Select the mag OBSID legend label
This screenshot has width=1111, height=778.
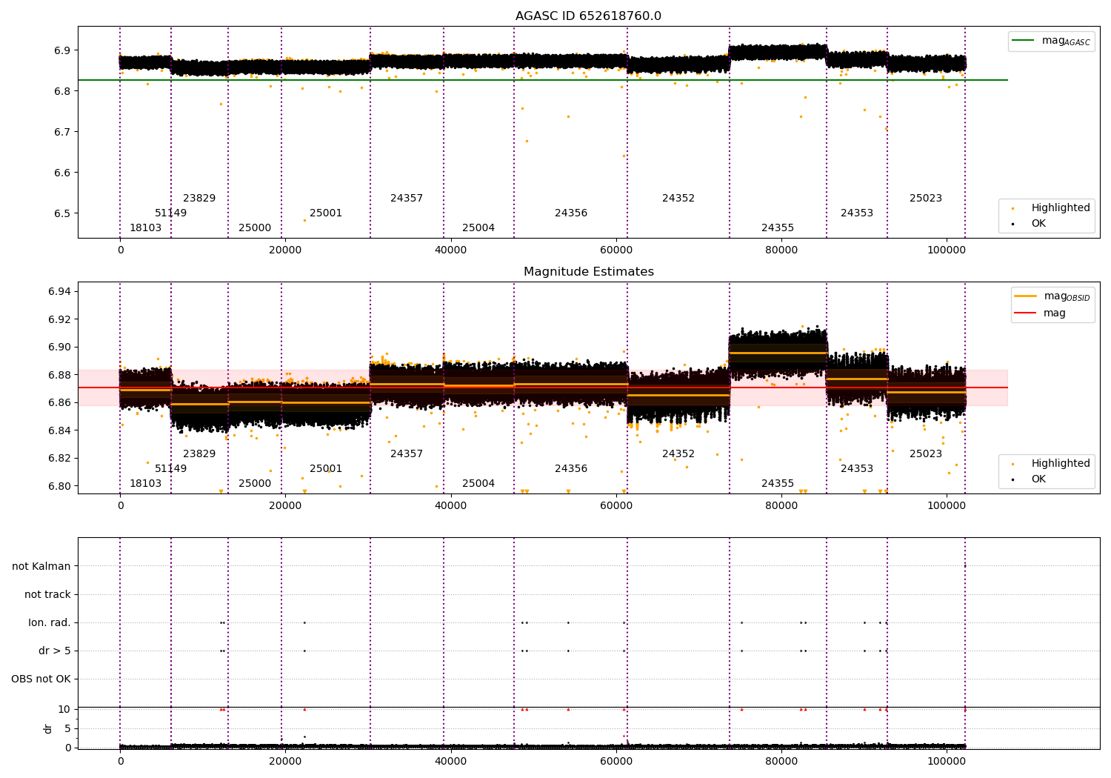pos(1067,297)
